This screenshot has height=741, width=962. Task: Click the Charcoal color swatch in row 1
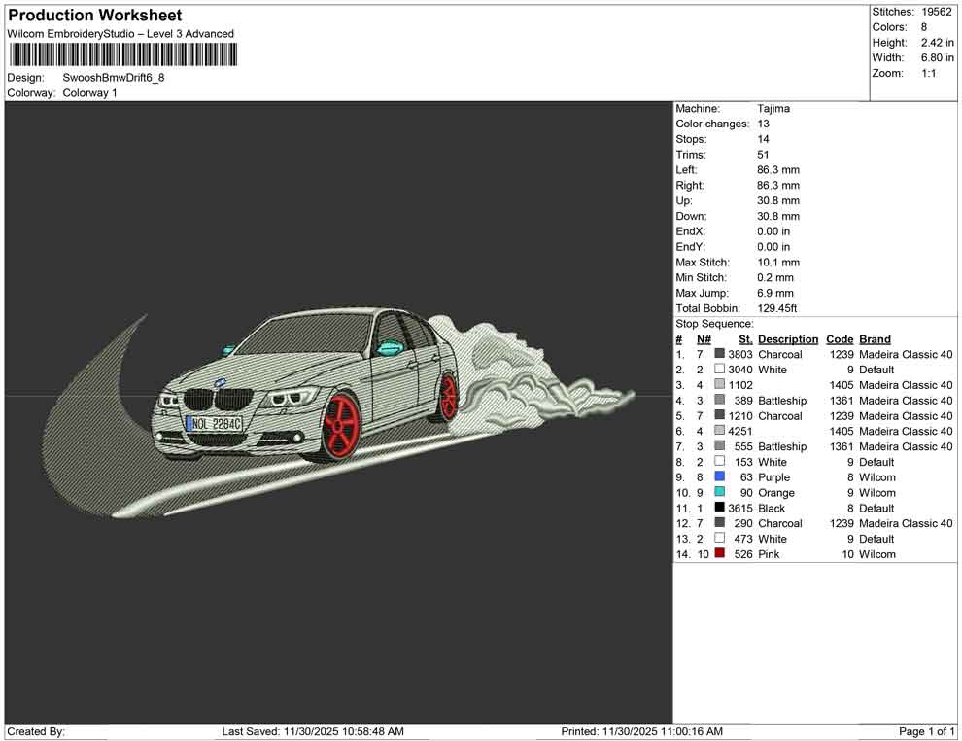(x=719, y=355)
